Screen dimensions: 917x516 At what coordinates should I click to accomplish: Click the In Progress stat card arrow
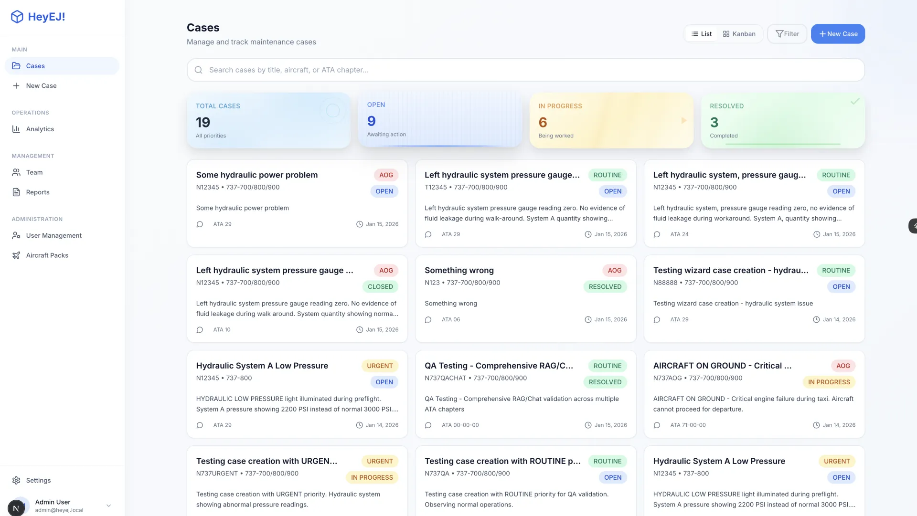[x=683, y=121]
